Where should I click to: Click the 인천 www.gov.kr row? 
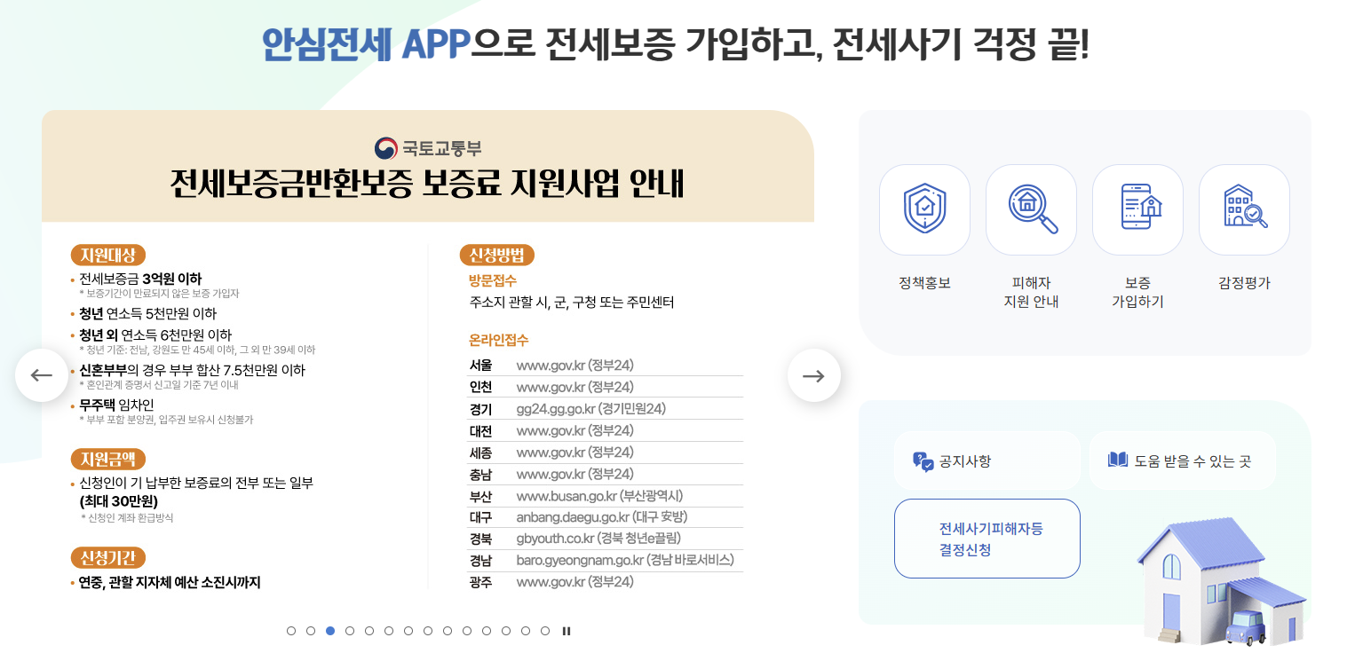[x=606, y=387]
